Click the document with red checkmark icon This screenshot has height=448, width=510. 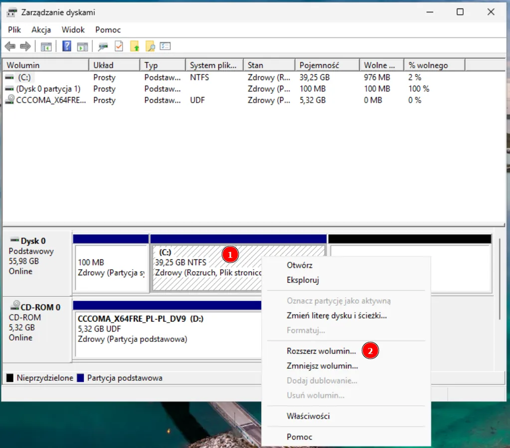point(119,46)
